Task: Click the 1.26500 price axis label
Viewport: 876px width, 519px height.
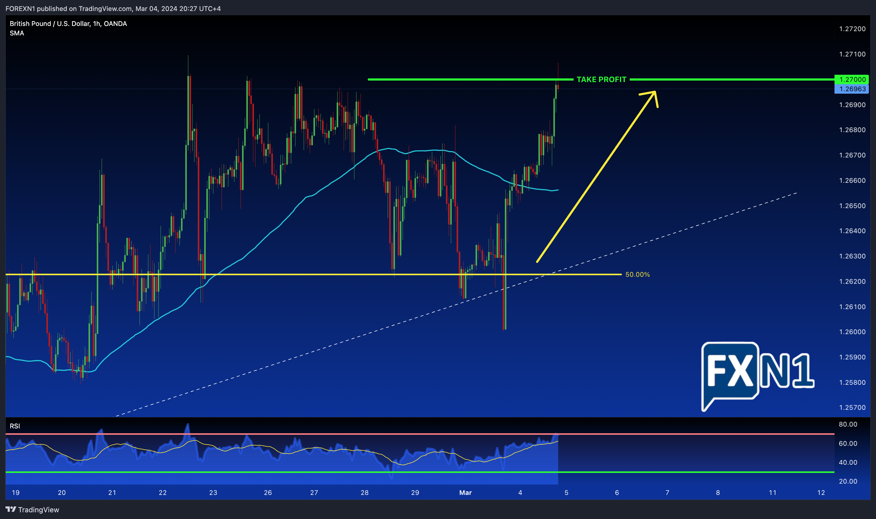Action: (x=852, y=206)
